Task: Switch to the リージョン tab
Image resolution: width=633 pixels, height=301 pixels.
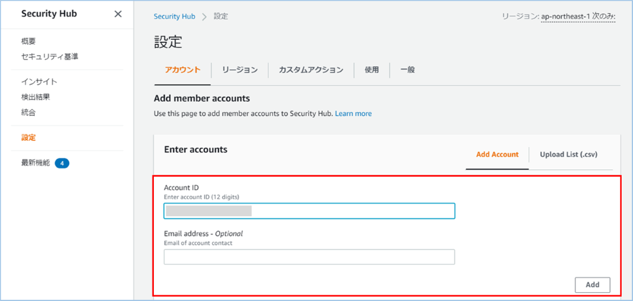Action: pyautogui.click(x=240, y=70)
